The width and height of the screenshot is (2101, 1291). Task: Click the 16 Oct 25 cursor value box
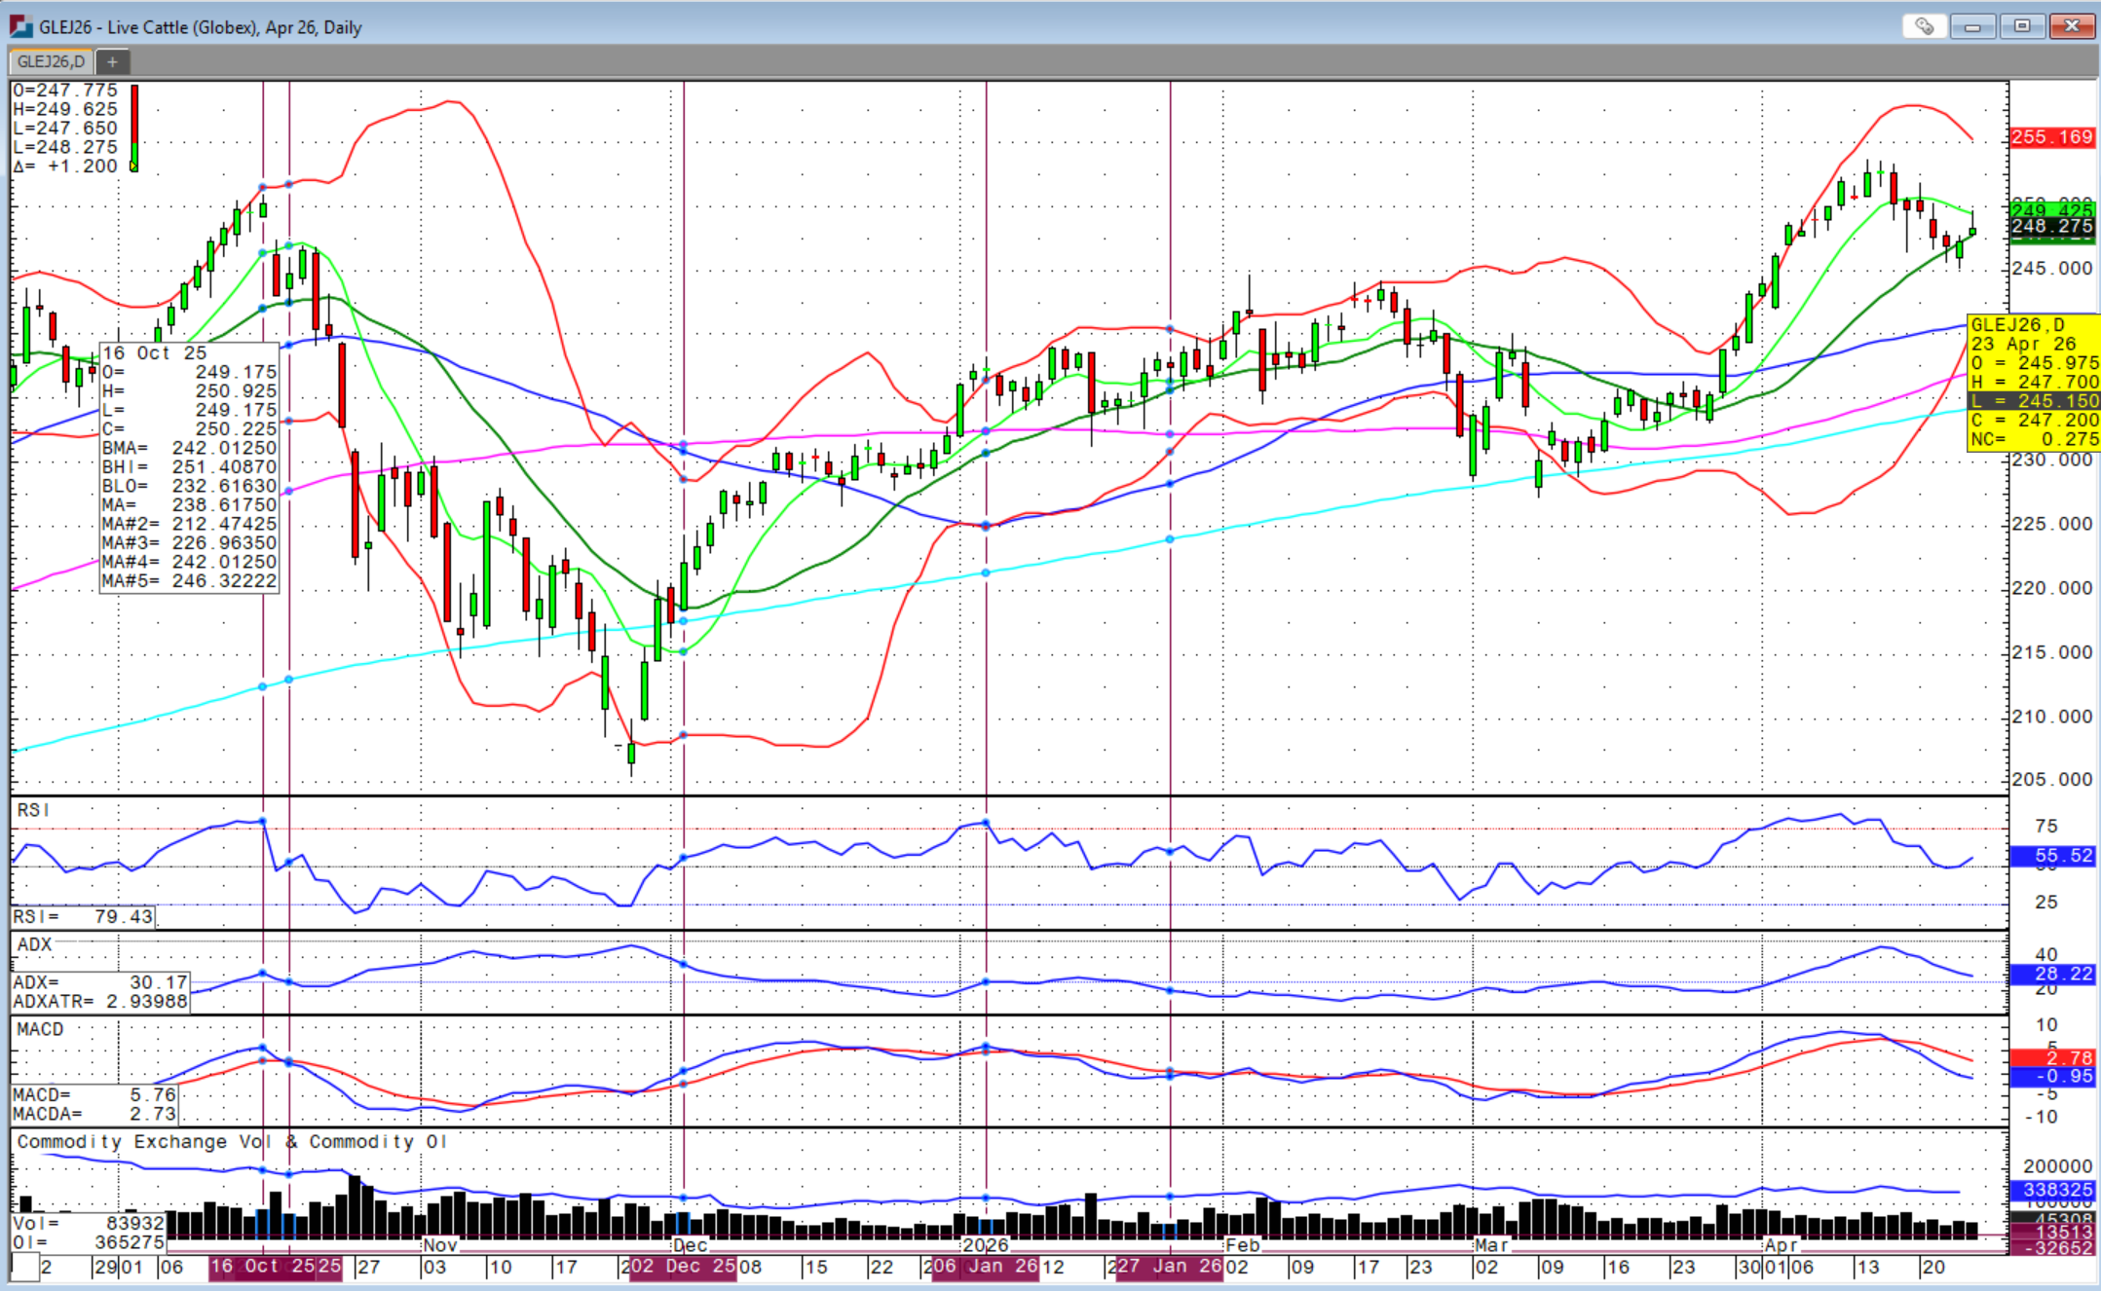point(189,467)
